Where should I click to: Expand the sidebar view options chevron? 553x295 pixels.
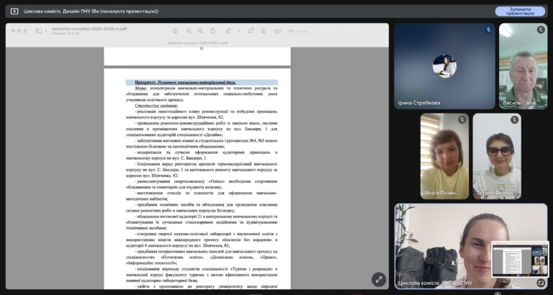46,31
